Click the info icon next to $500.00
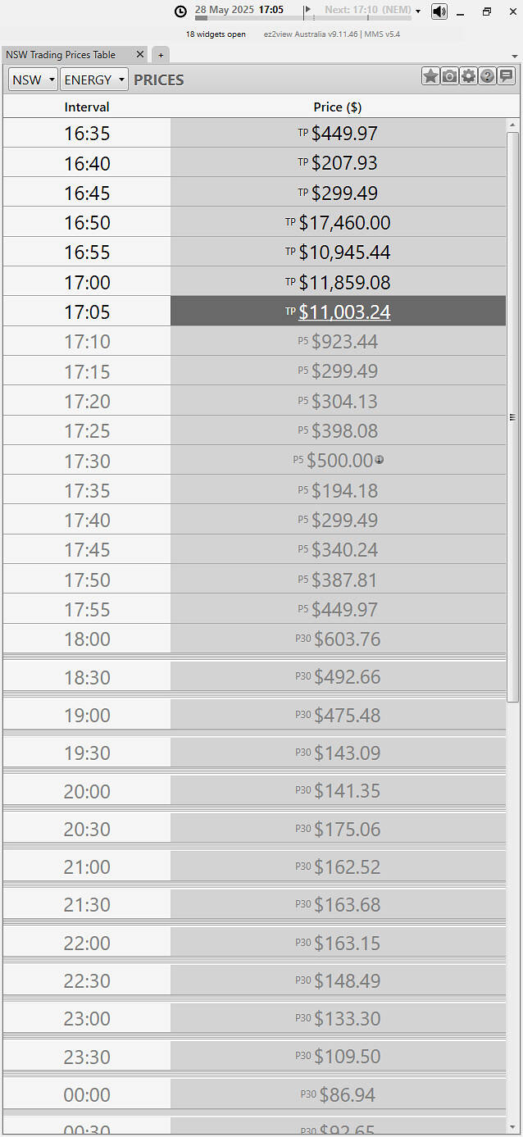Screen dimensions: 523x1137 [379, 460]
